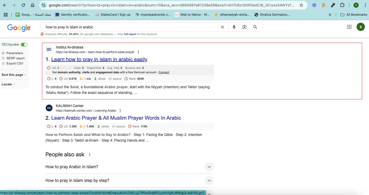Go to Google homepage via logo
The width and height of the screenshot is (369, 195).
tap(19, 28)
